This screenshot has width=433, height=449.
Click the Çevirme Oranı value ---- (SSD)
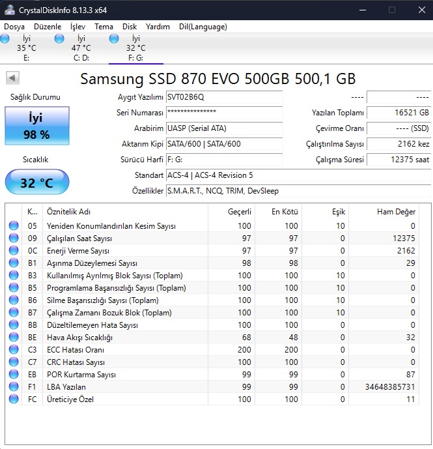click(x=399, y=128)
